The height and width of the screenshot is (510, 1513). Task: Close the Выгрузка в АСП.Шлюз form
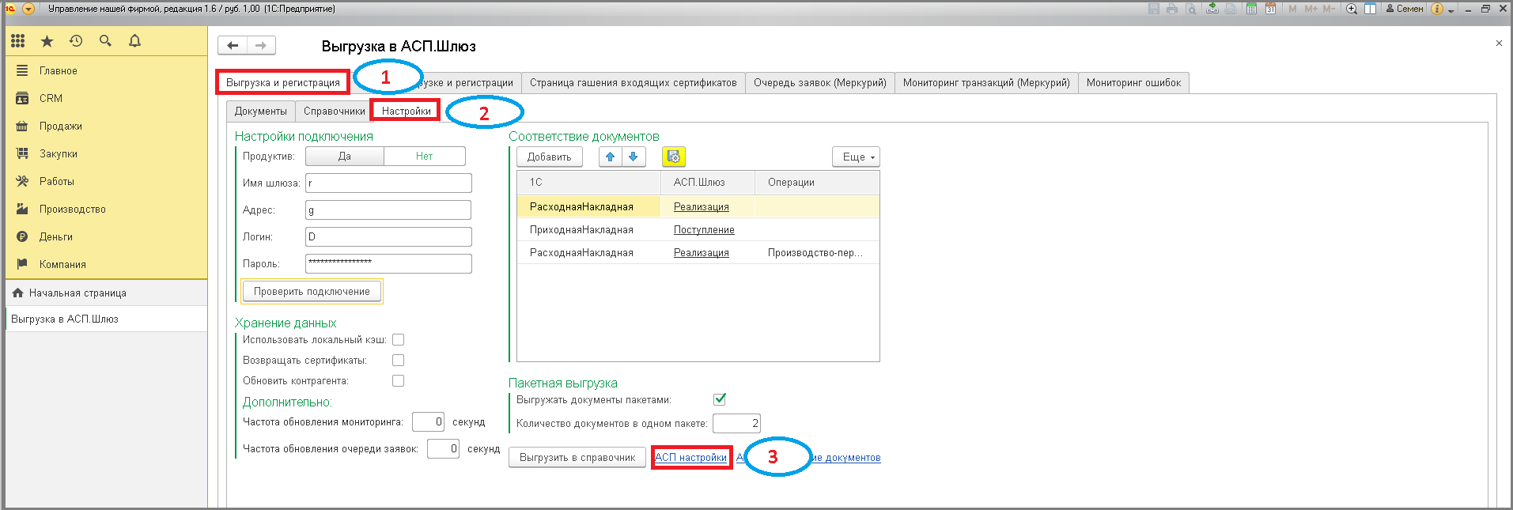click(x=1499, y=43)
